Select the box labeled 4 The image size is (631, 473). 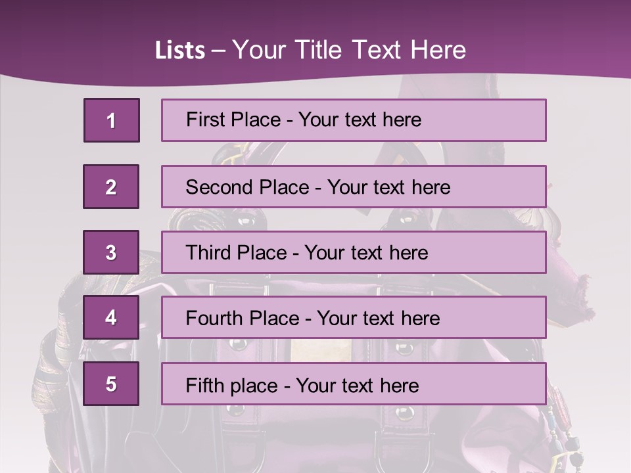tap(111, 317)
